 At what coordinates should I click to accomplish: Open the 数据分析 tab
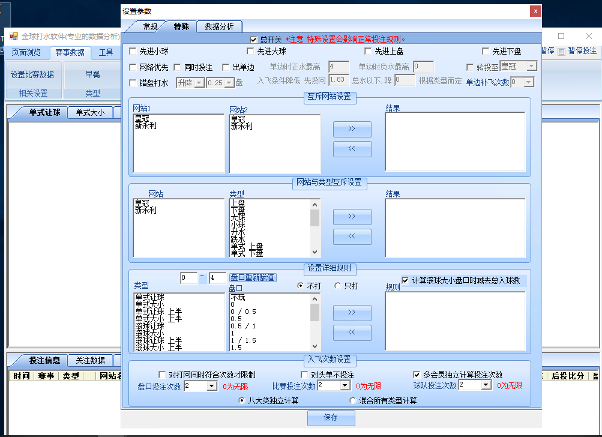(x=219, y=26)
